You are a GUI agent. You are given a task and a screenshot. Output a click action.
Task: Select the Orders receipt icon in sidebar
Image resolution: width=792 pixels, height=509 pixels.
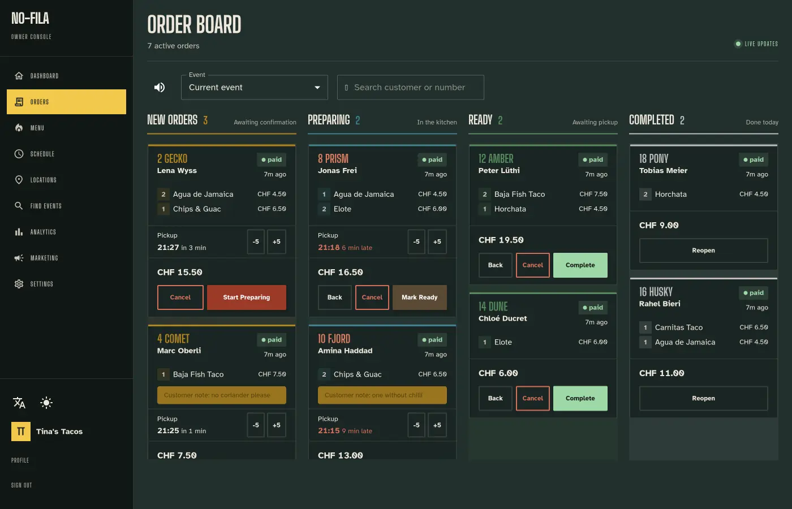click(x=19, y=102)
